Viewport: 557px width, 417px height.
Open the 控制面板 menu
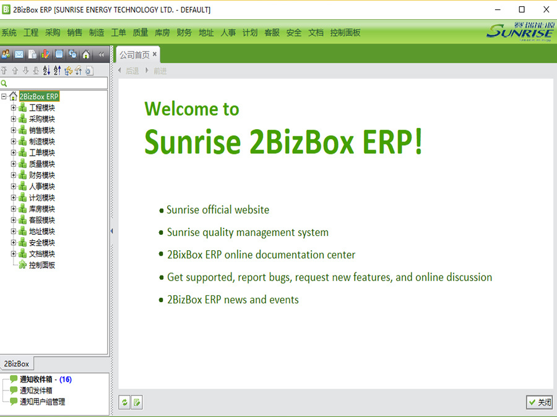[x=345, y=33]
